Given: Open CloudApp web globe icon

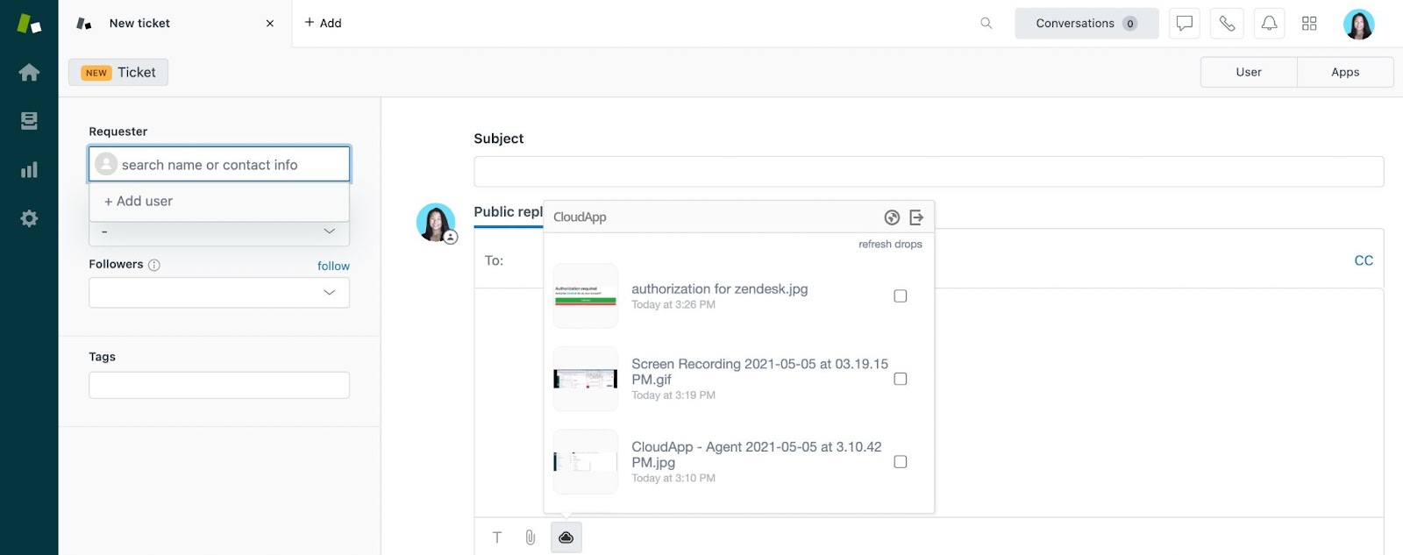Looking at the screenshot, I should (892, 217).
